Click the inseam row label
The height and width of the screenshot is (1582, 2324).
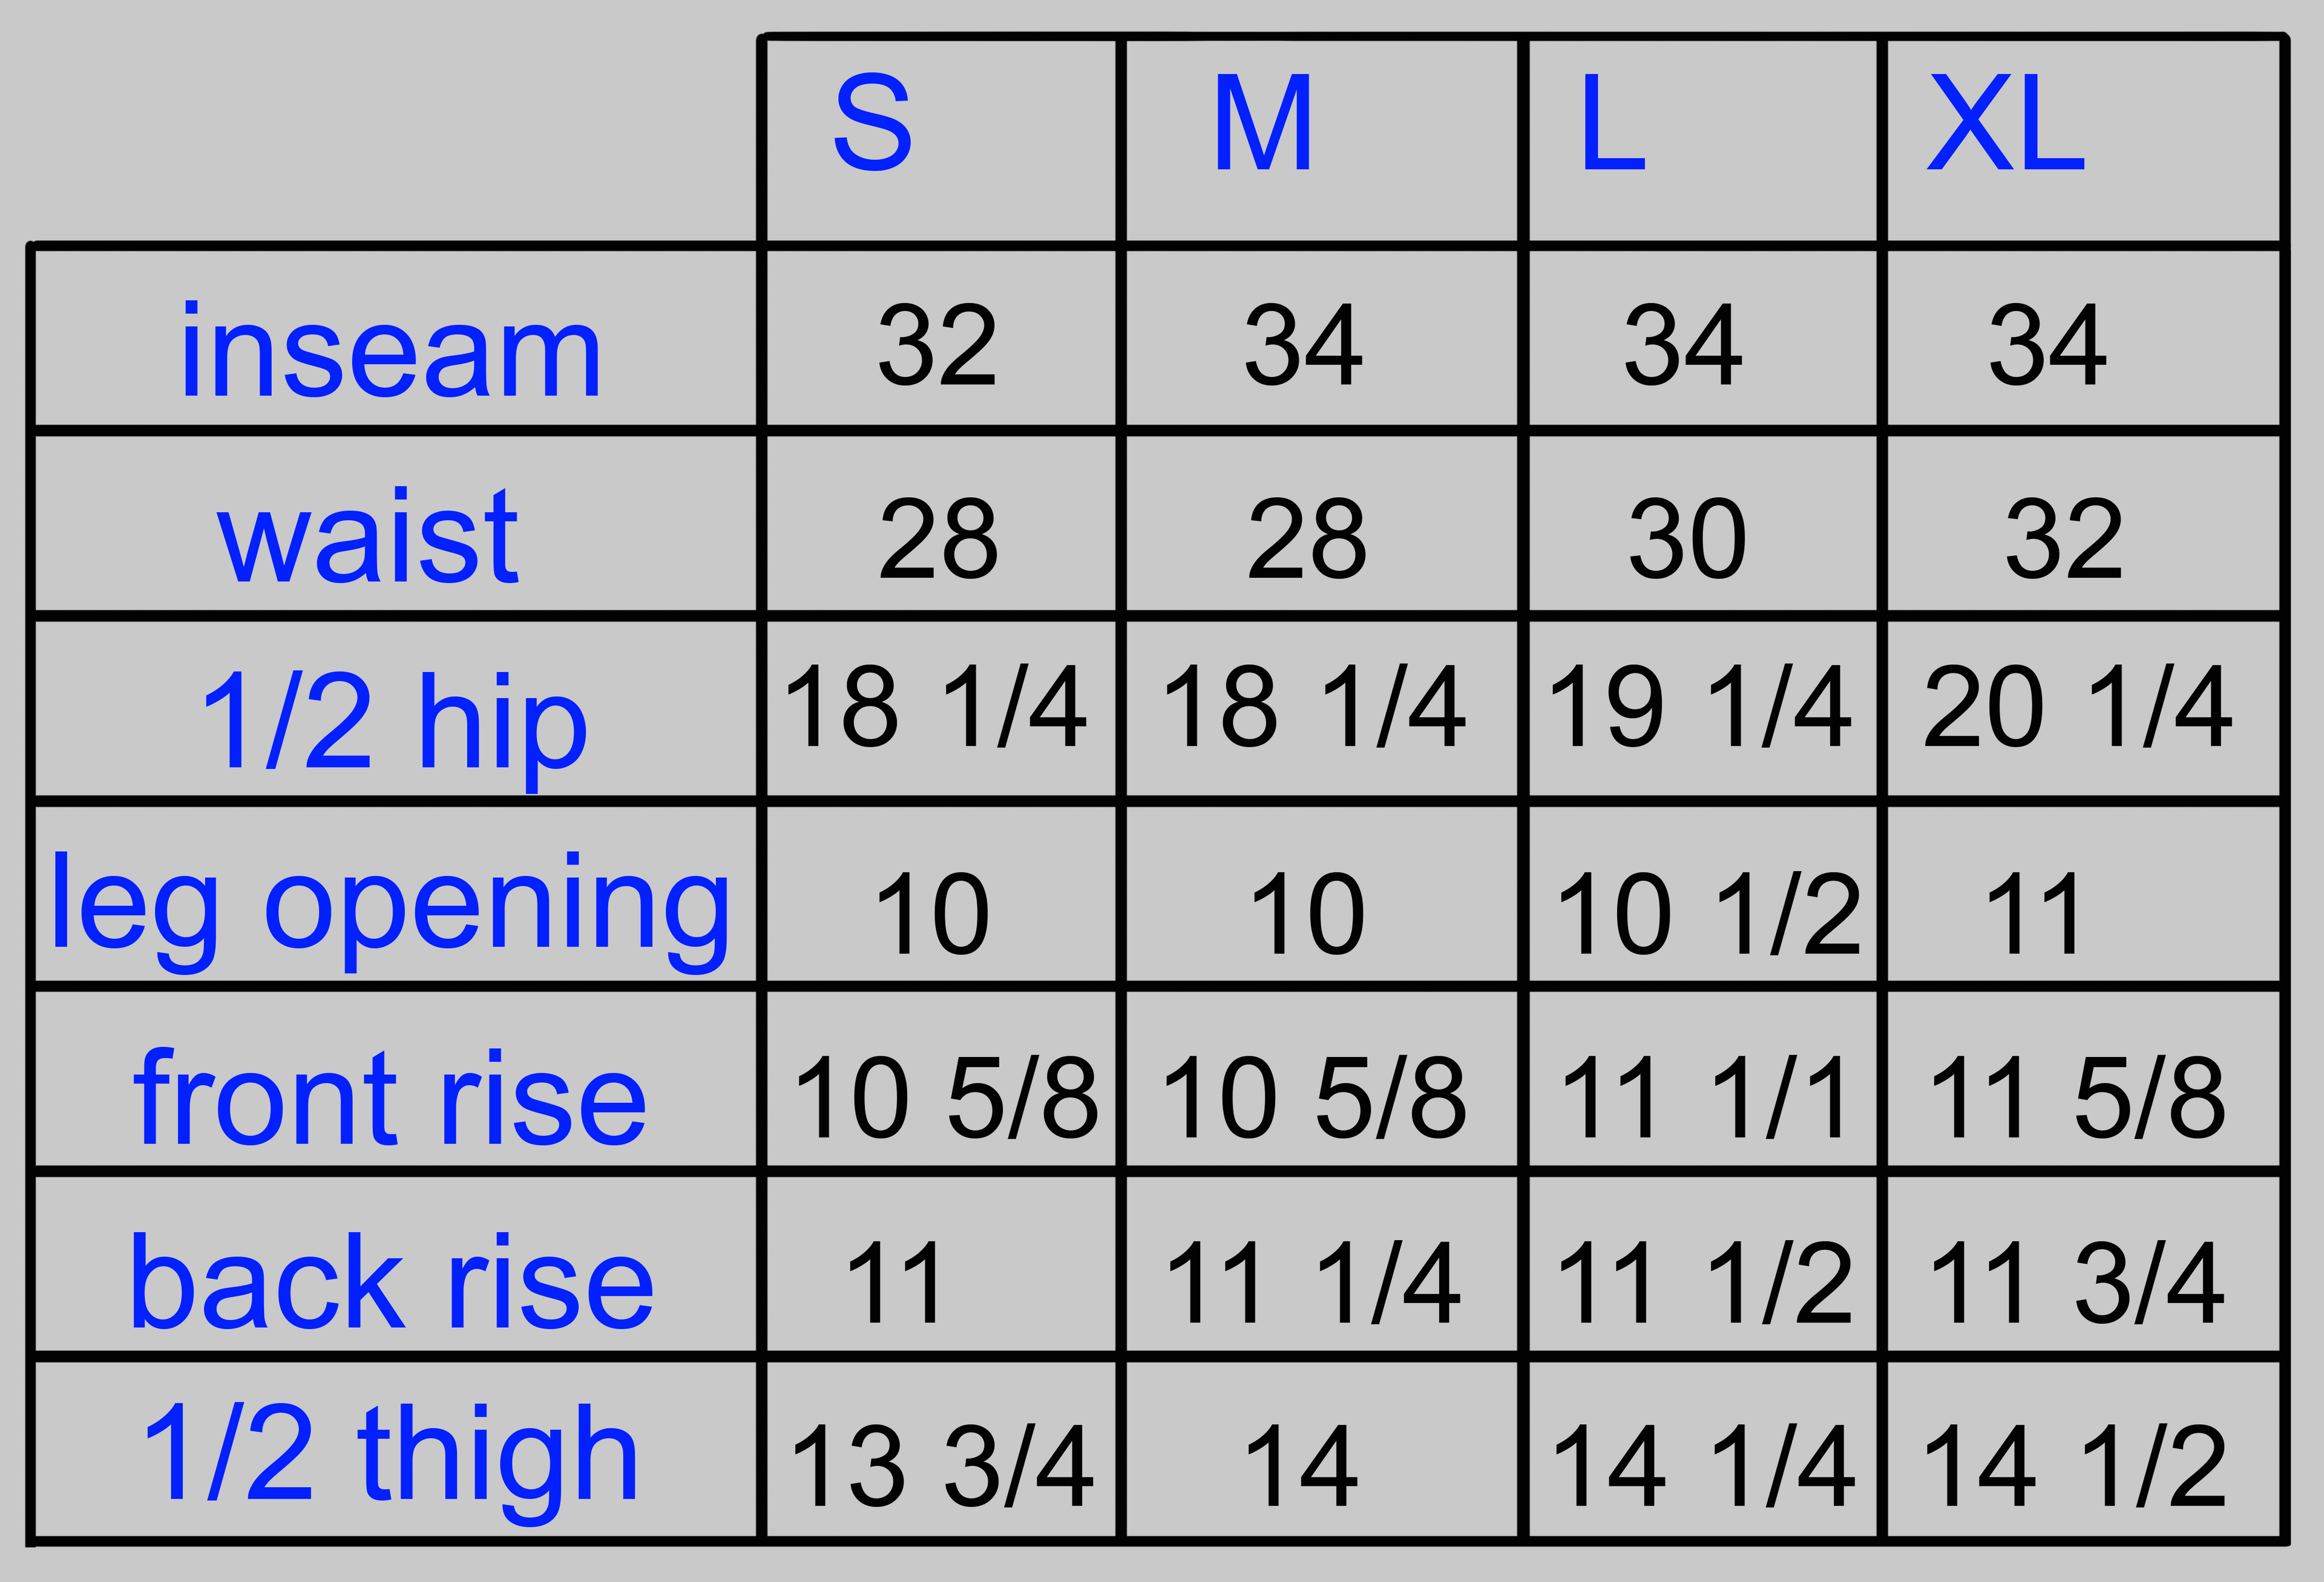pyautogui.click(x=390, y=350)
